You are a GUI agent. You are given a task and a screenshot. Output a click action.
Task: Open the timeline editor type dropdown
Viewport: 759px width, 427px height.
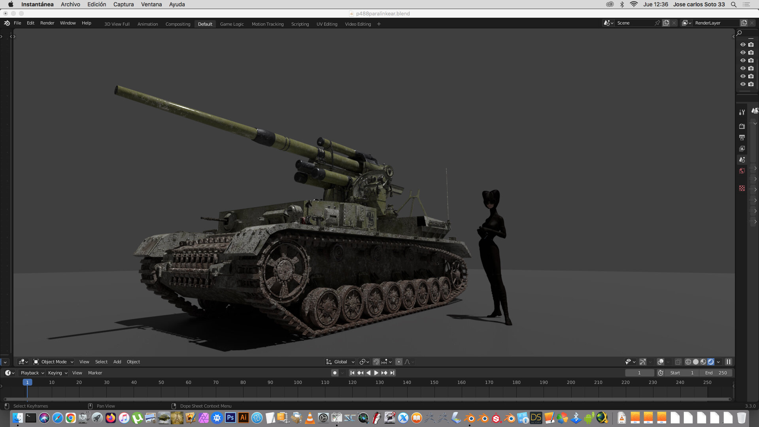[9, 373]
